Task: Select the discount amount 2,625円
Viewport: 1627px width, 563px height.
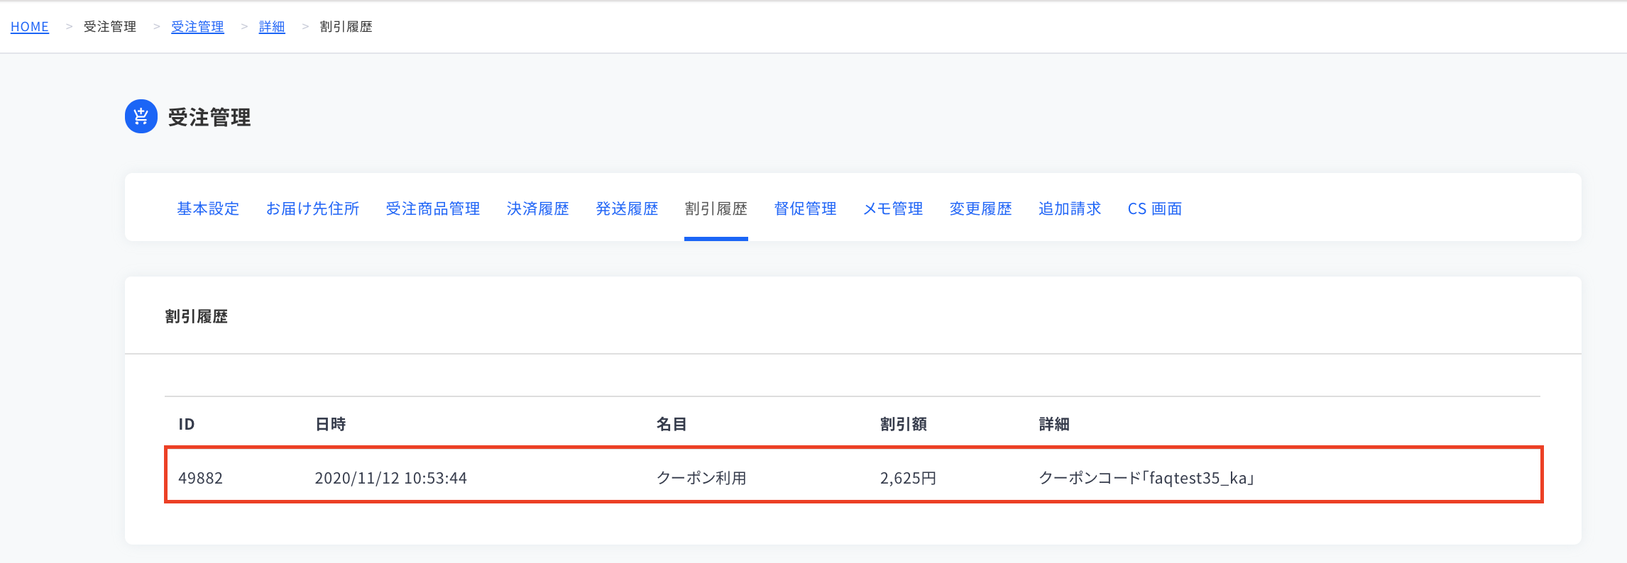Action: coord(909,478)
